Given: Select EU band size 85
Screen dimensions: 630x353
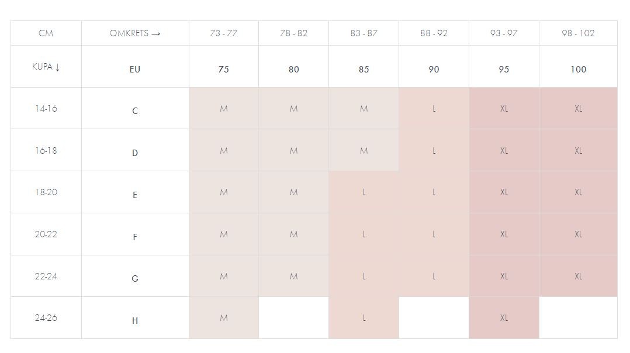Looking at the screenshot, I should (364, 69).
